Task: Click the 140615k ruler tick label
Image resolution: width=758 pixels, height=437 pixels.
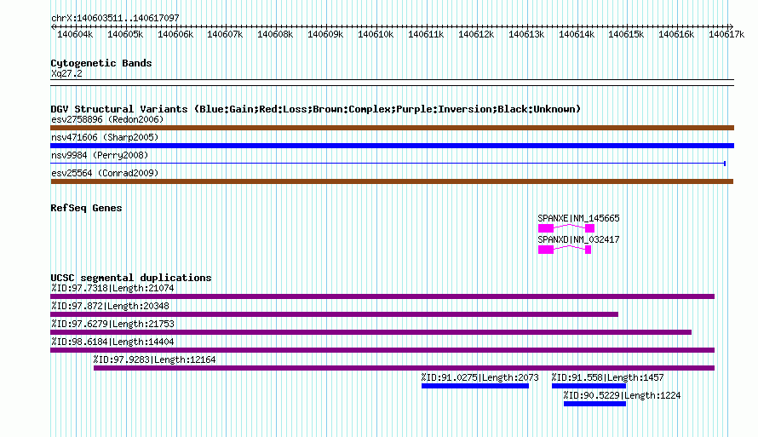Action: (x=626, y=34)
